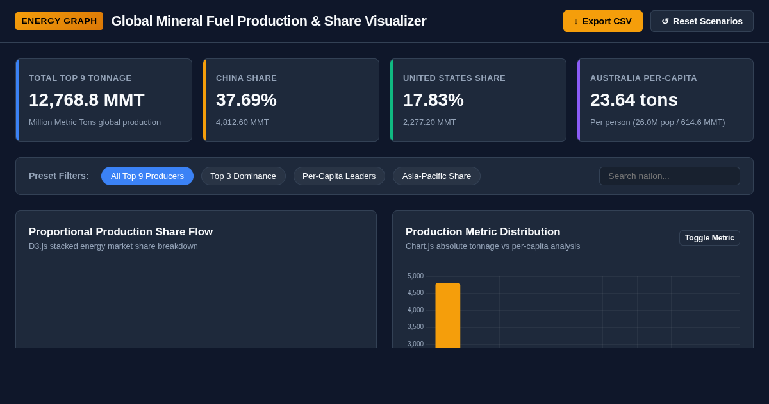
Task: Open the Total Top 9 Tonnage card
Action: pos(104,100)
